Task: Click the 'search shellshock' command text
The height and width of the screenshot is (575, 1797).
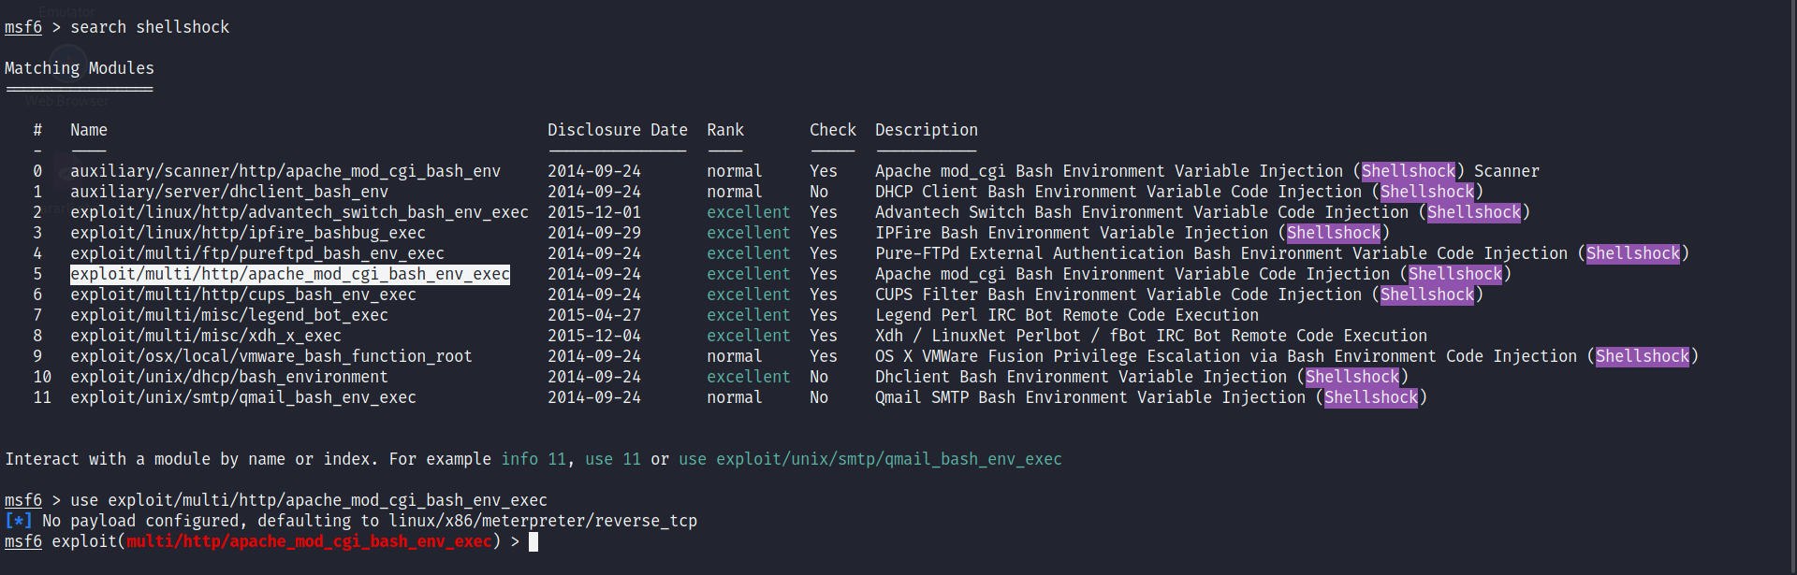Action: pyautogui.click(x=149, y=27)
